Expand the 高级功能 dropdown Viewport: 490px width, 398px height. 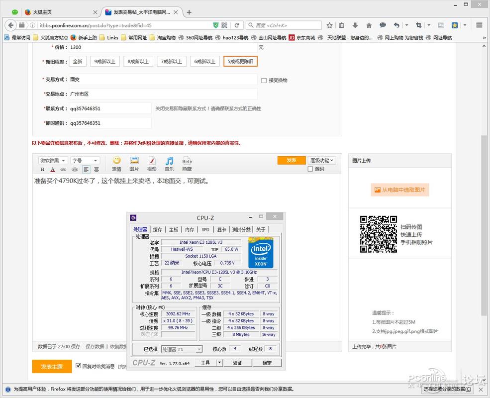coord(322,160)
